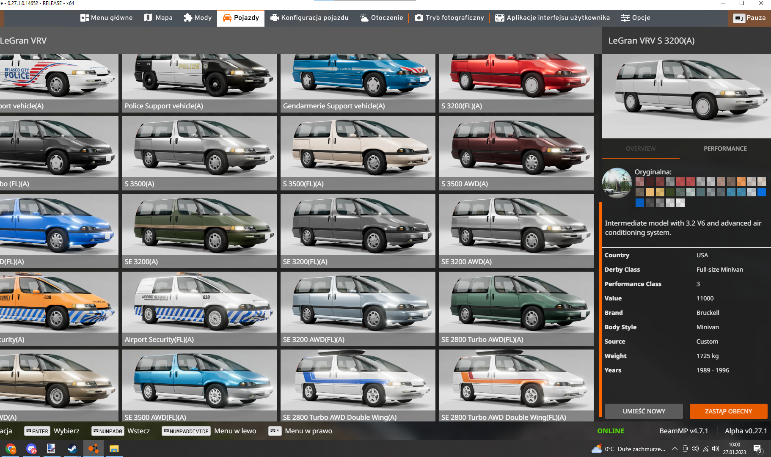Click the Menu w prawo key hint

click(x=300, y=431)
